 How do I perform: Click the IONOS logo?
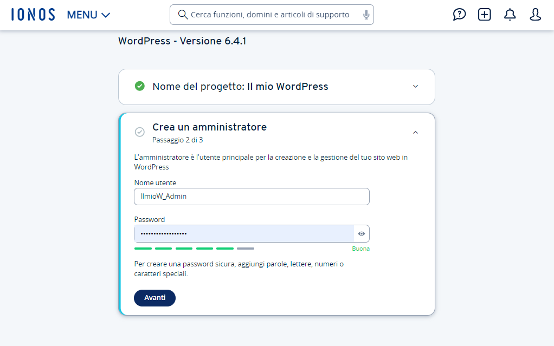pyautogui.click(x=33, y=15)
